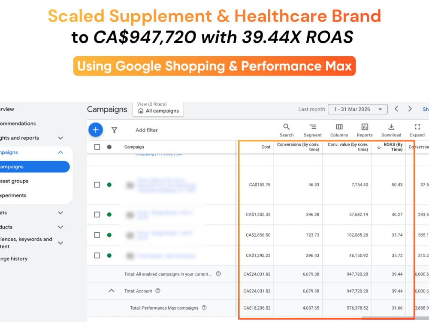The height and width of the screenshot is (322, 429).
Task: Sort by Conversions (by conv. time) header
Action: coord(298,147)
